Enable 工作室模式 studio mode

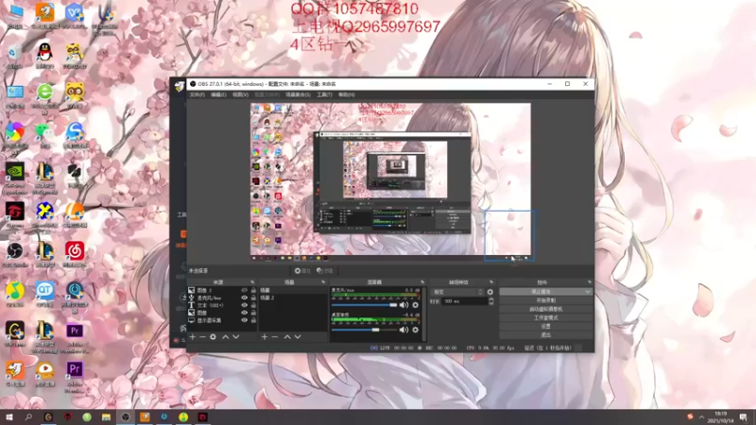point(546,317)
